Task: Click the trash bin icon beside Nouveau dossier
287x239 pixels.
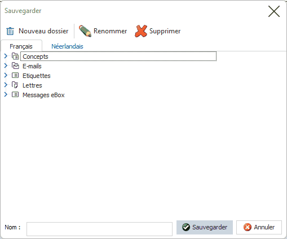Action: click(10, 31)
